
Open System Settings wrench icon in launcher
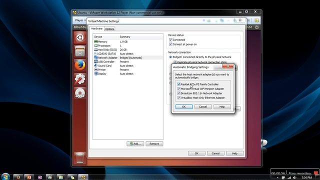pyautogui.click(x=80, y=79)
